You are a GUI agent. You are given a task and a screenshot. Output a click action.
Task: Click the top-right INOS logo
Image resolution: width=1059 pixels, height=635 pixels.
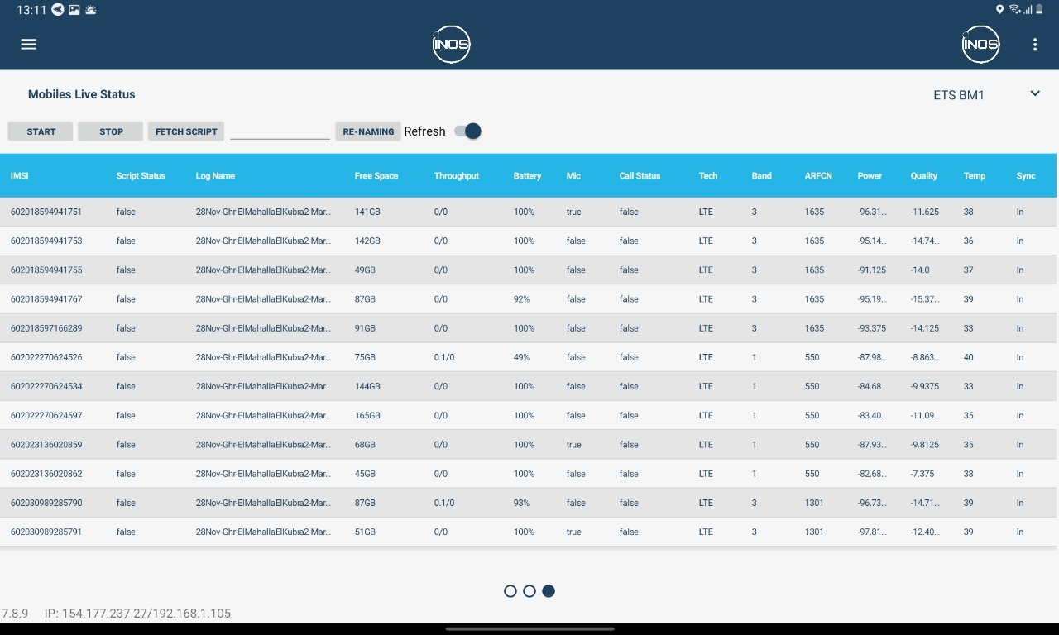981,44
